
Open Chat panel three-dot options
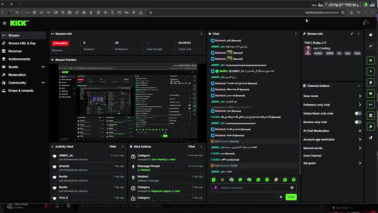tap(296, 34)
